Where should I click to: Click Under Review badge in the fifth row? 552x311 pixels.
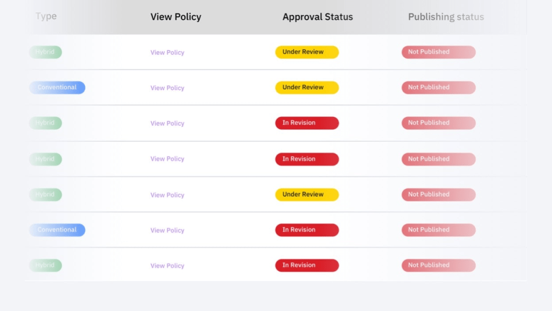coord(307,195)
